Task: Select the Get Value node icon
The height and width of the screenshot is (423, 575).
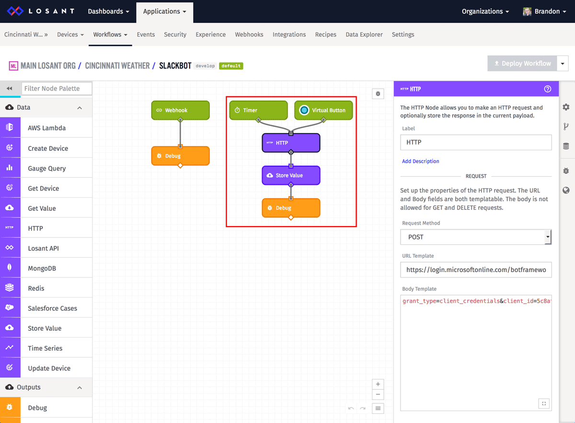Action: [10, 208]
